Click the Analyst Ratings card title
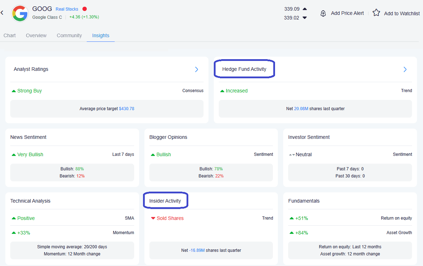This screenshot has width=423, height=266. pyautogui.click(x=31, y=69)
